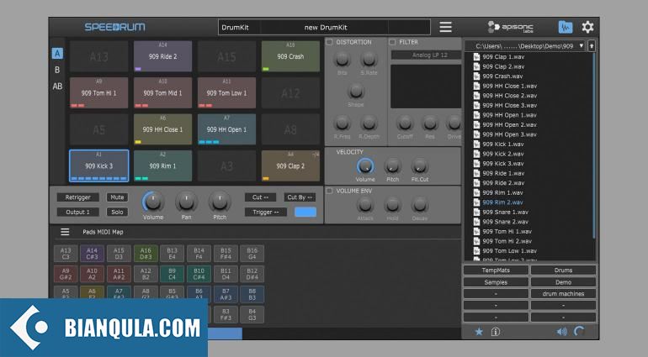Viewport: 648px width, 357px height.
Task: Open the Output 1 selector
Action: point(77,213)
